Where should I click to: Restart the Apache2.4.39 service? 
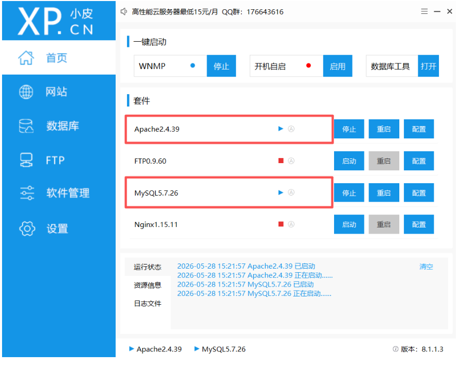384,129
